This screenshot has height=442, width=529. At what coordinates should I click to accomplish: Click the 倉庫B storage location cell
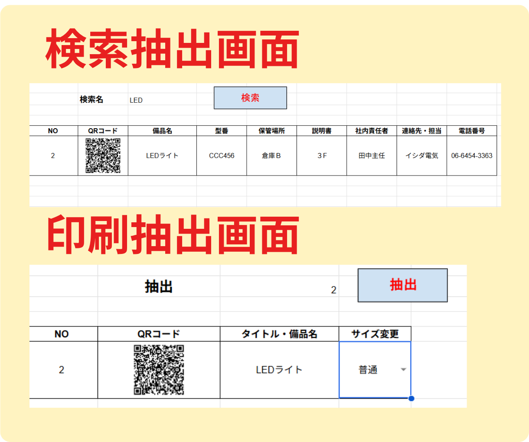point(271,156)
